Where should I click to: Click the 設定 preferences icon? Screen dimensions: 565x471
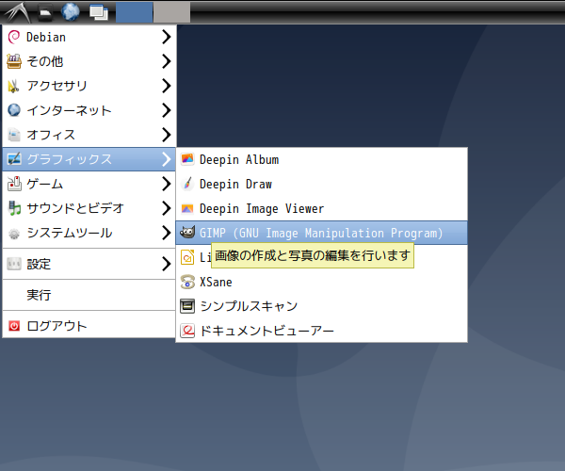[x=14, y=264]
